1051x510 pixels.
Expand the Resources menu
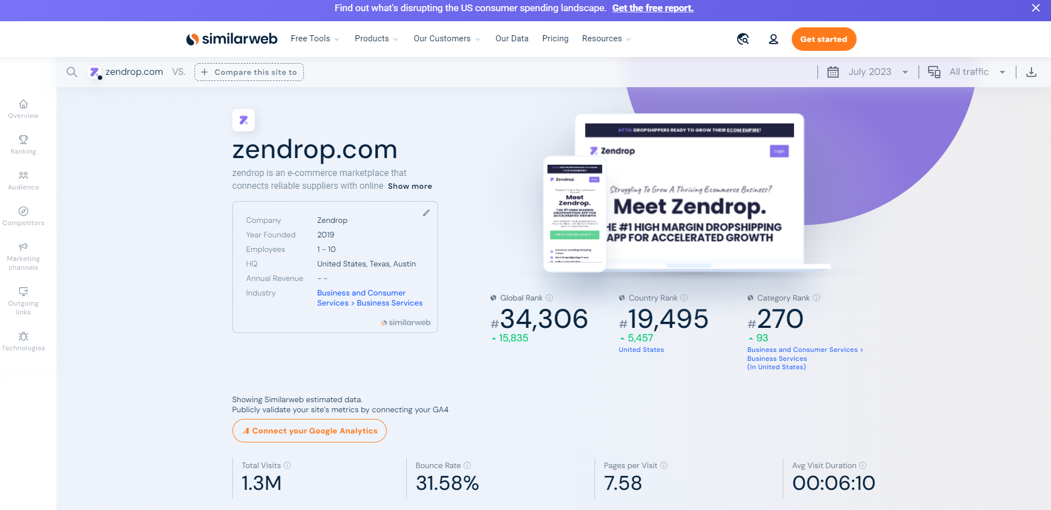tap(606, 39)
